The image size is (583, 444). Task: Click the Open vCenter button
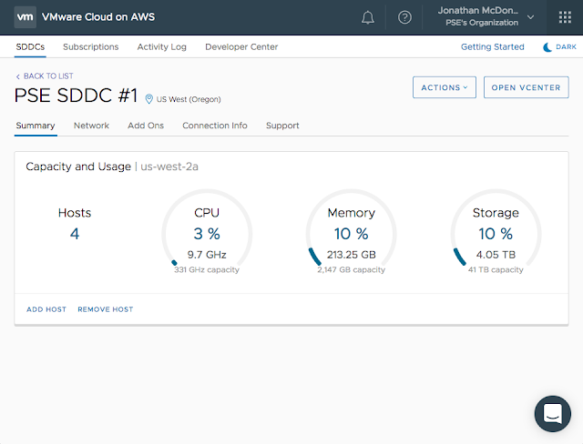[526, 87]
